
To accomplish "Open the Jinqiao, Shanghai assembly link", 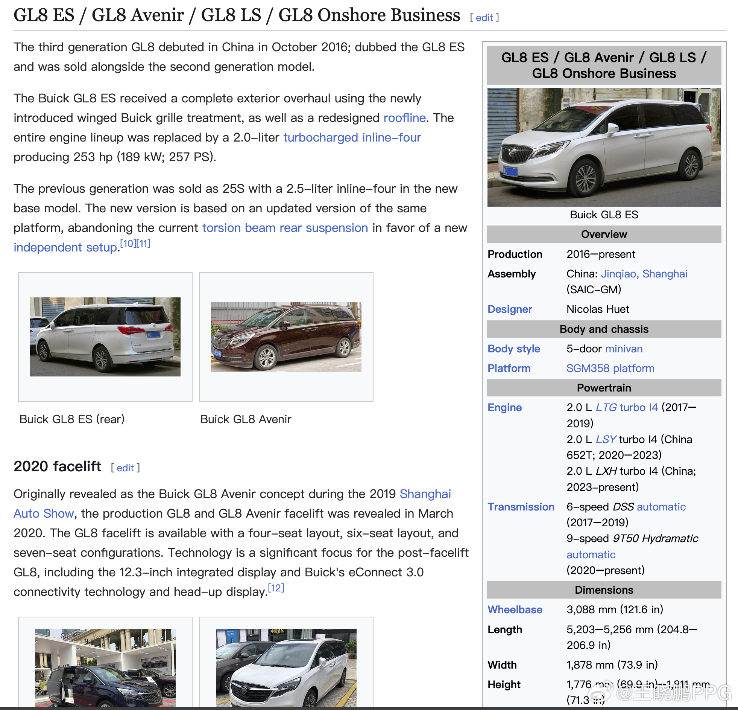I will click(644, 274).
